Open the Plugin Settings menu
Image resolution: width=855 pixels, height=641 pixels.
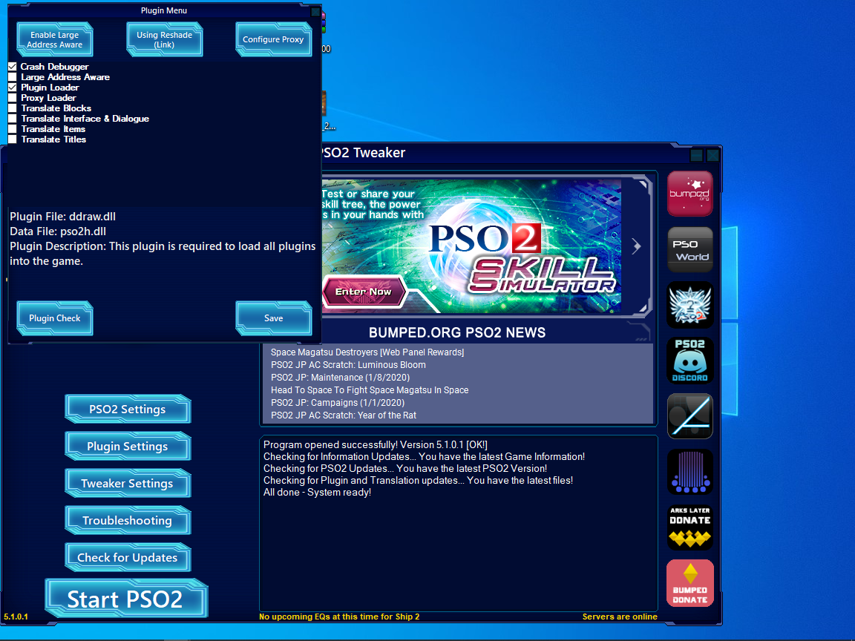tap(128, 447)
